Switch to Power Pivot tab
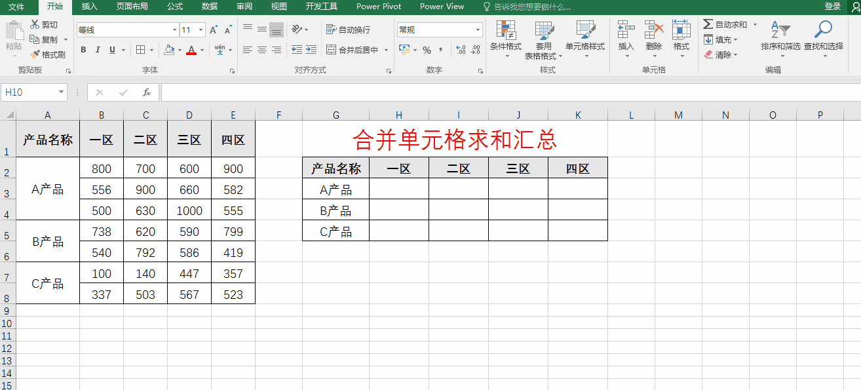 [377, 7]
